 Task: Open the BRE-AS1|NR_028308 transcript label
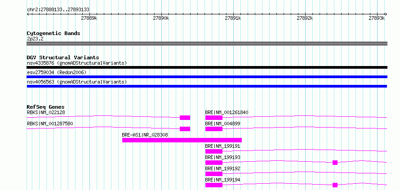pos(145,135)
